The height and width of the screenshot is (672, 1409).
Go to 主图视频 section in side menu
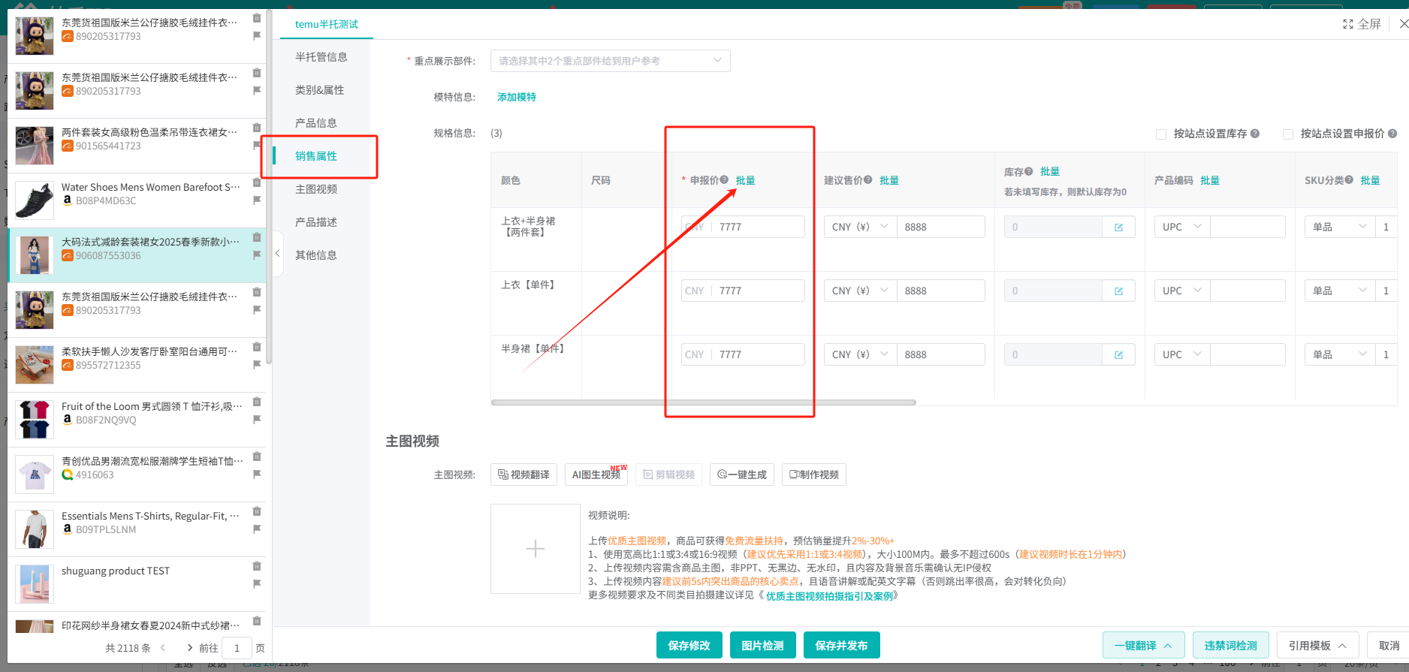click(x=316, y=189)
